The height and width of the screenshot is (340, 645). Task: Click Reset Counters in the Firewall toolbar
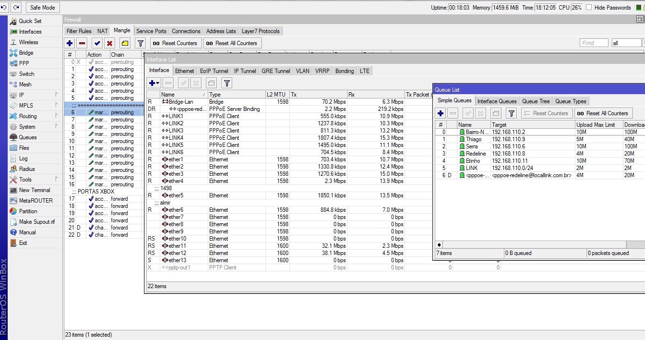click(175, 43)
